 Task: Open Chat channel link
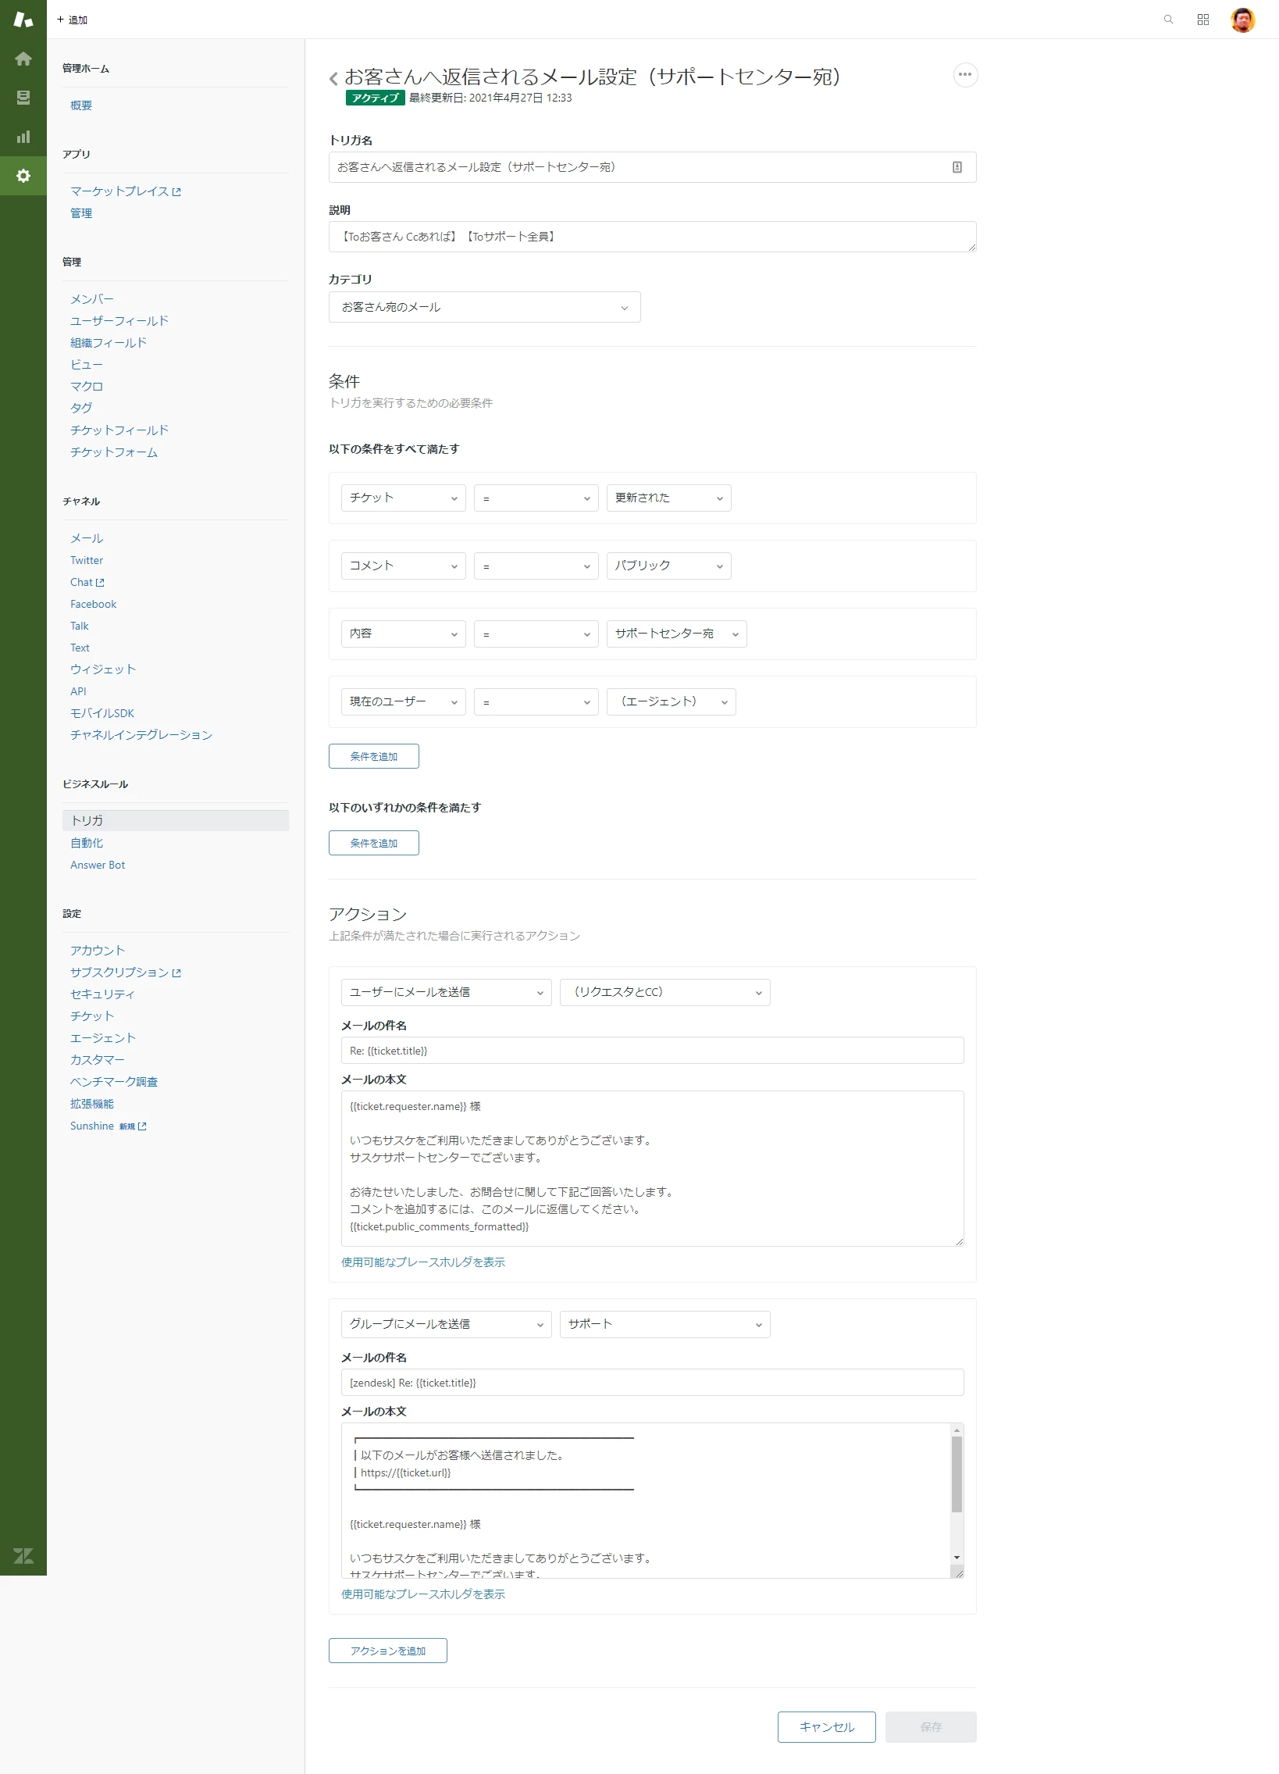(x=87, y=583)
